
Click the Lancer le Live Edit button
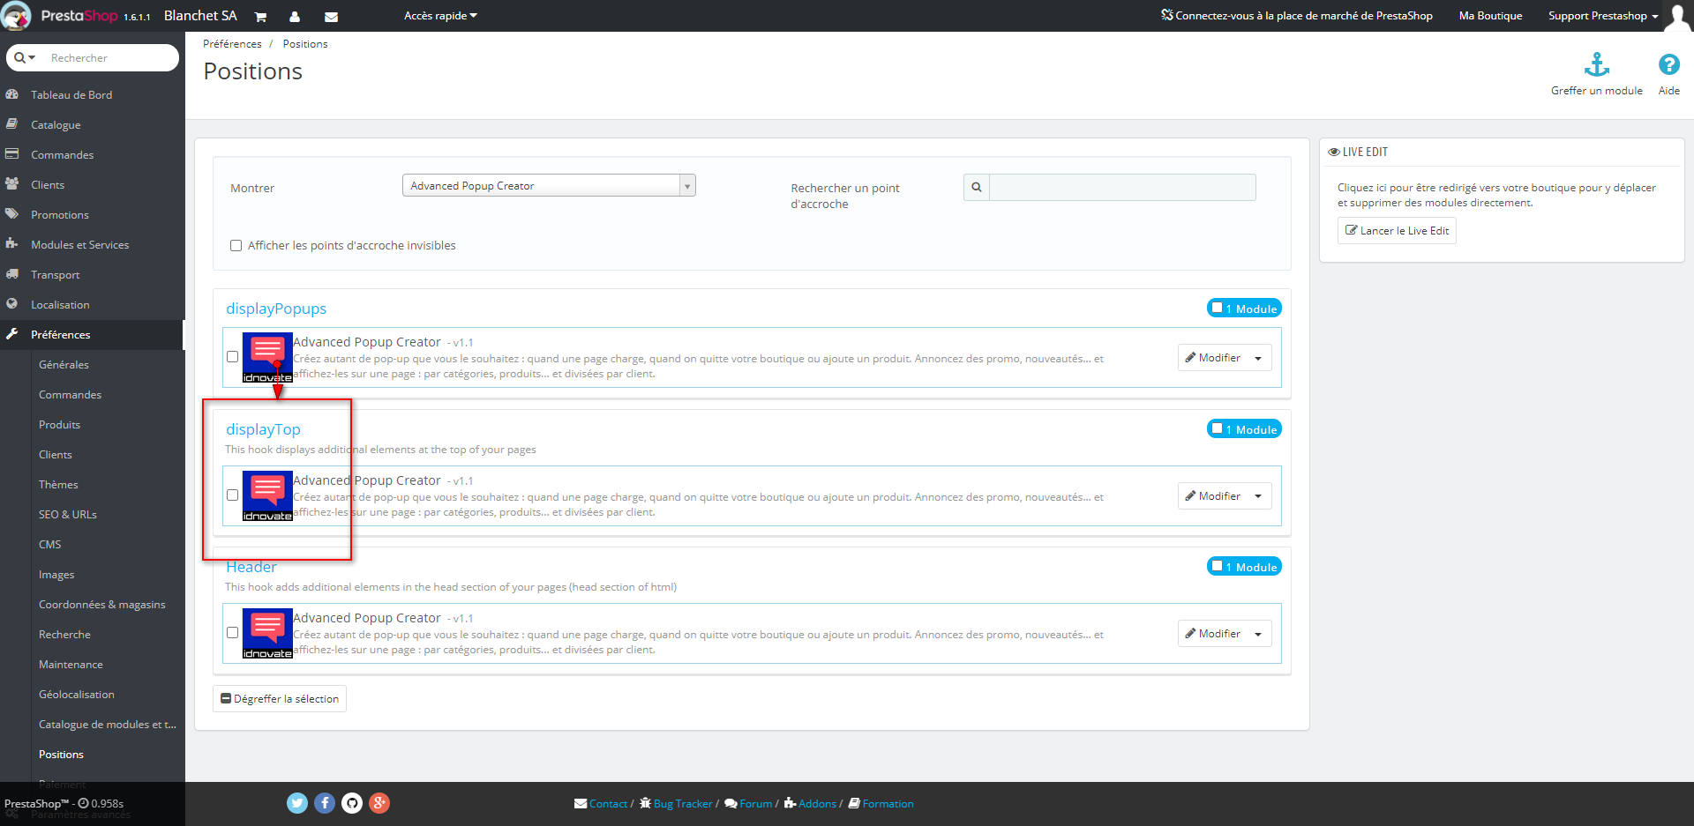pos(1397,231)
